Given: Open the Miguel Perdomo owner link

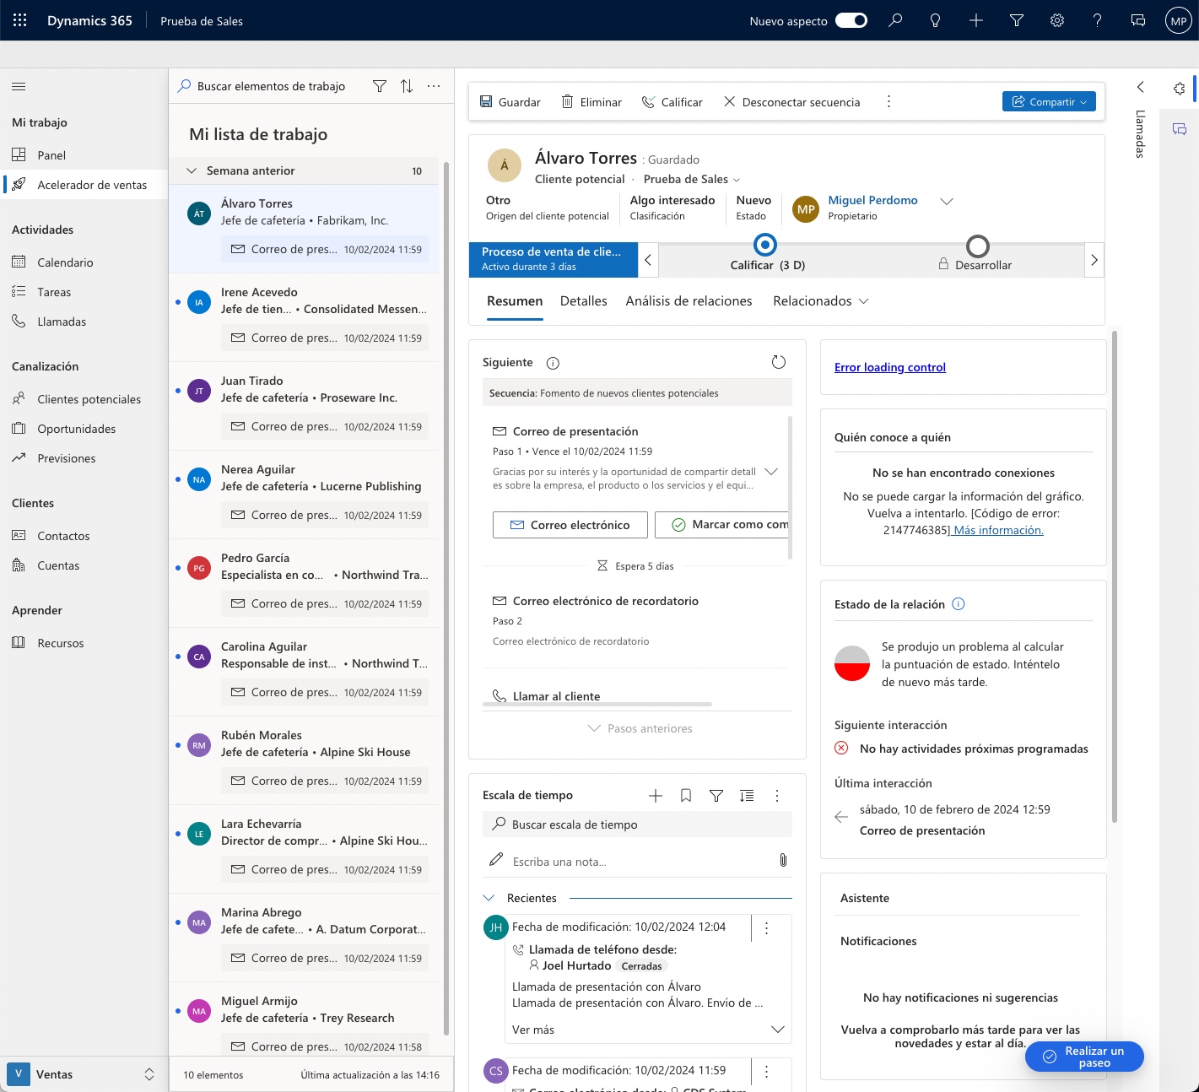Looking at the screenshot, I should (x=872, y=200).
